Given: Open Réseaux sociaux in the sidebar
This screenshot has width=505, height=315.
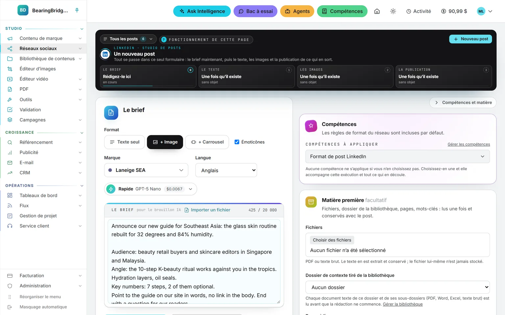Looking at the screenshot, I should [44, 49].
